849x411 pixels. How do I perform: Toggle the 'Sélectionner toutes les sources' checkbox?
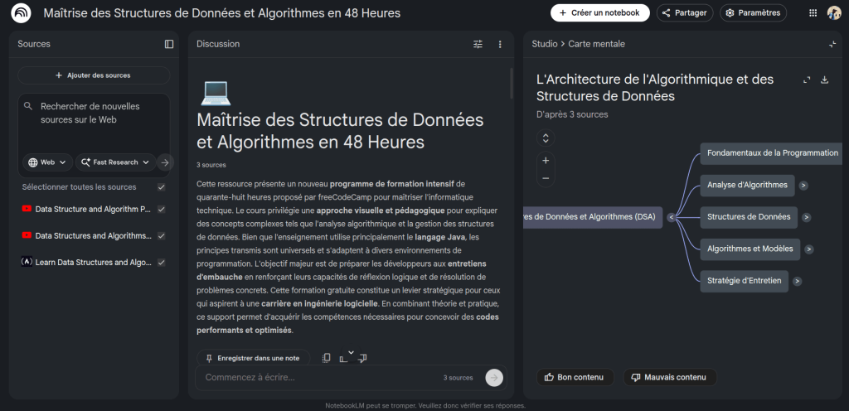161,187
